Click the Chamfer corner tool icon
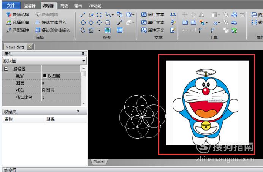This screenshot has width=263, height=172. [x=214, y=30]
